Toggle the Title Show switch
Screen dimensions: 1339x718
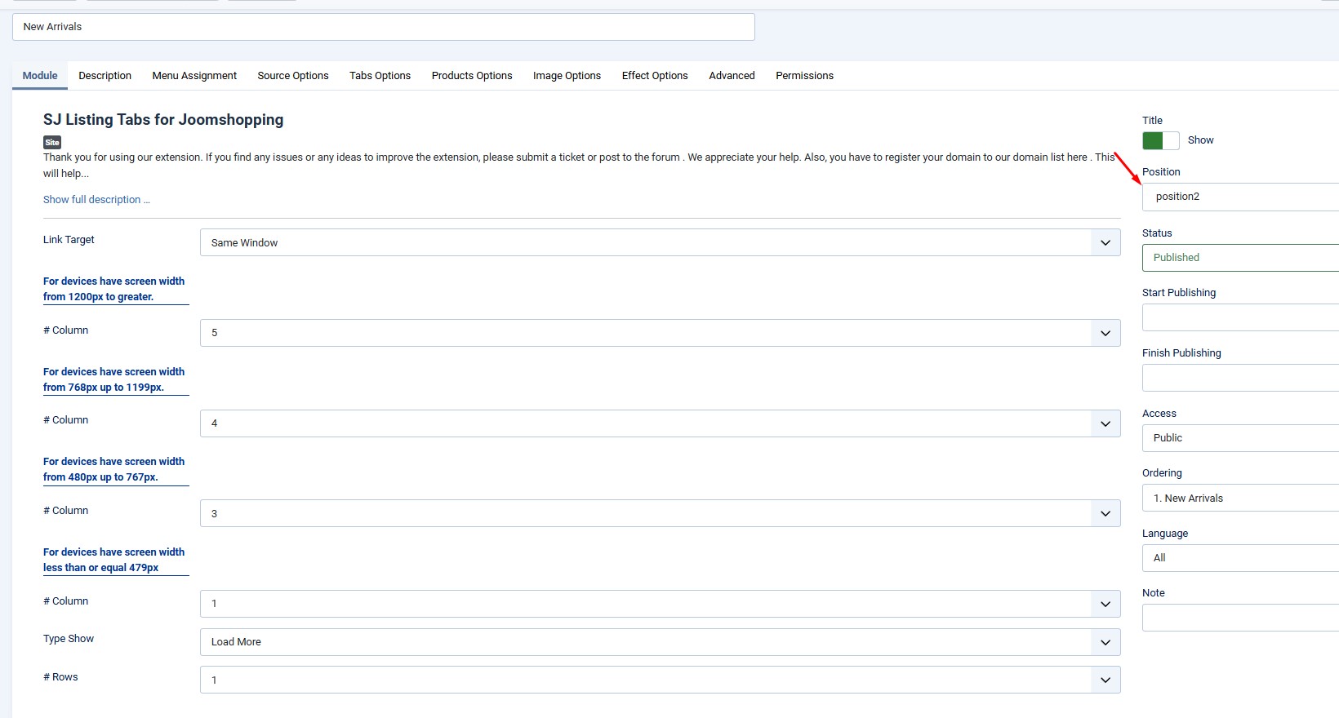tap(1160, 140)
